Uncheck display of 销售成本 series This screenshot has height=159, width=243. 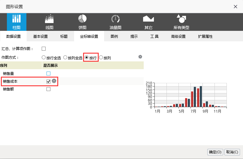(x=49, y=81)
